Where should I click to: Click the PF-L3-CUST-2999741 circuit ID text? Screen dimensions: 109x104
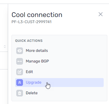31,22
